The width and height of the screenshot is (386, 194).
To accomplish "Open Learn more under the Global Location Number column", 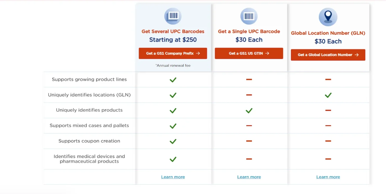I will tap(328, 177).
